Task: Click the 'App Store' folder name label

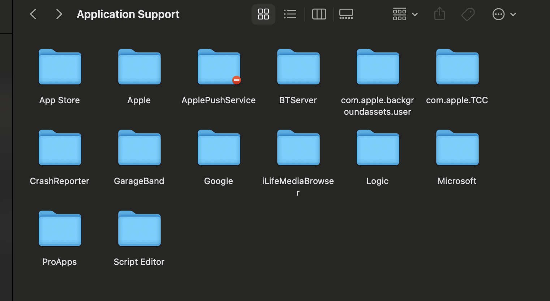Action: [x=60, y=100]
